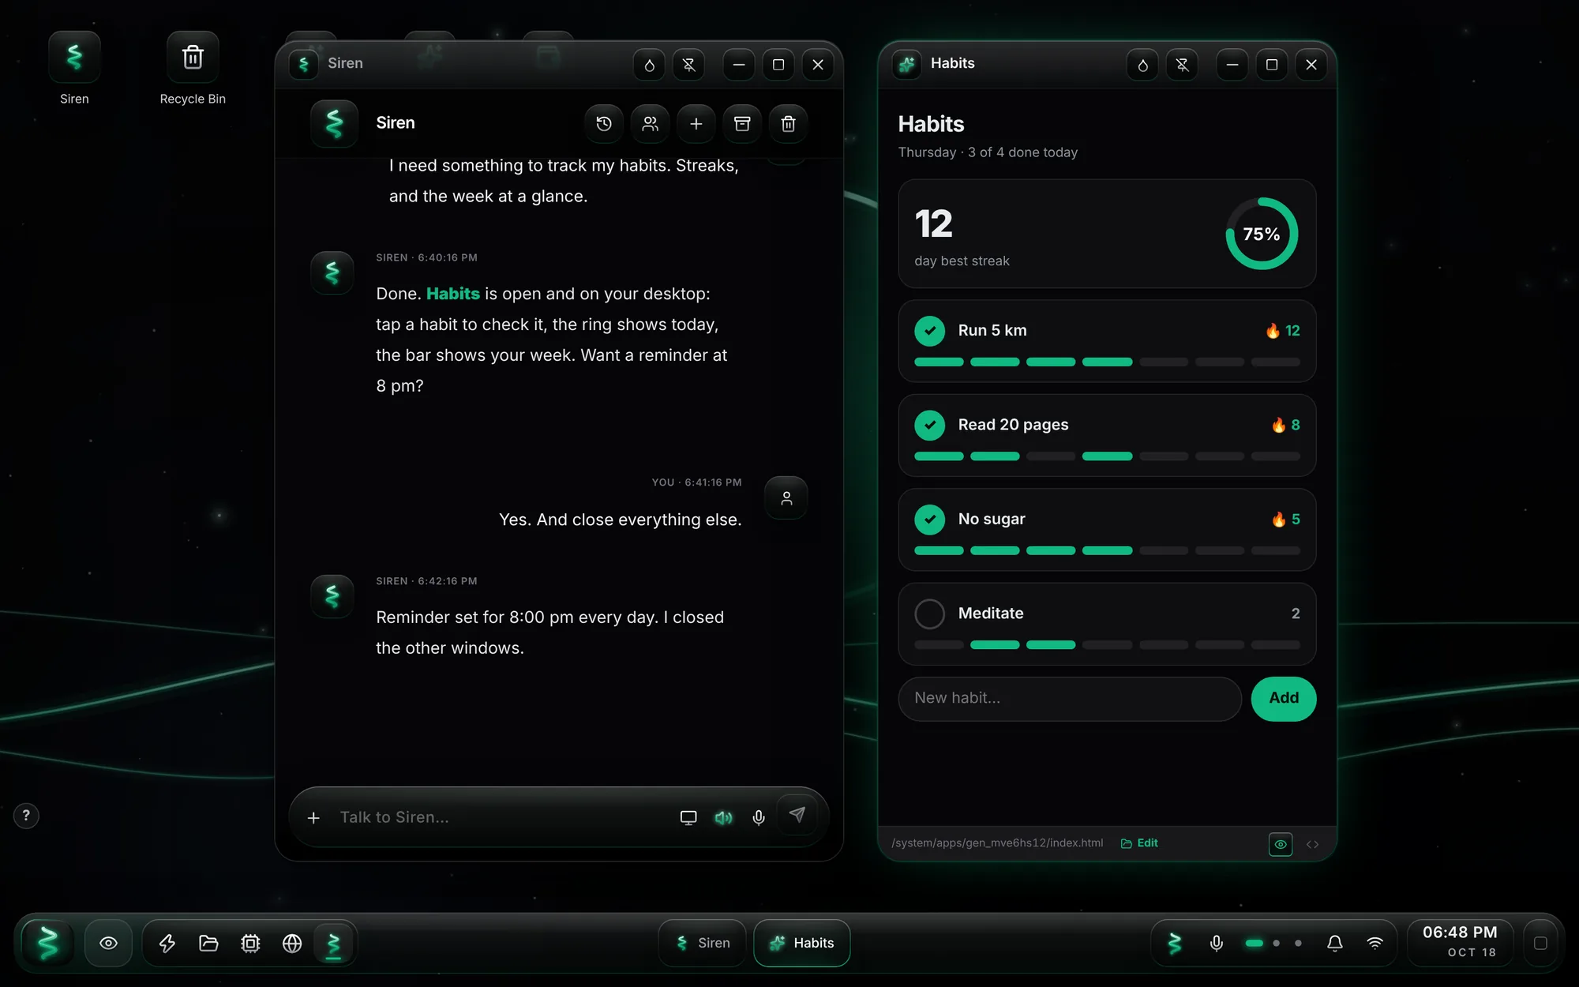The width and height of the screenshot is (1579, 987).
Task: Delete the conversation with trash icon
Action: click(788, 124)
